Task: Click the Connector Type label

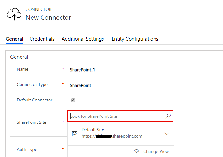Action: click(32, 84)
